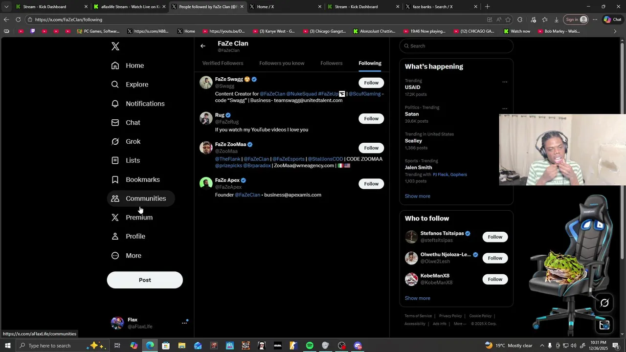
Task: Open a new browser tab
Action: click(x=487, y=7)
